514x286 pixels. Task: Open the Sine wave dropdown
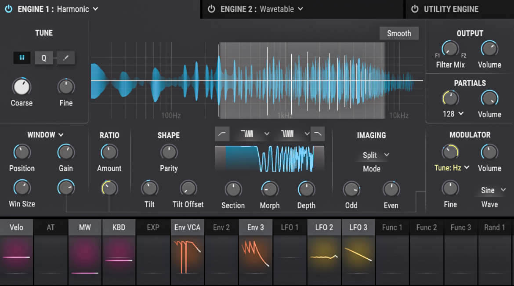492,190
